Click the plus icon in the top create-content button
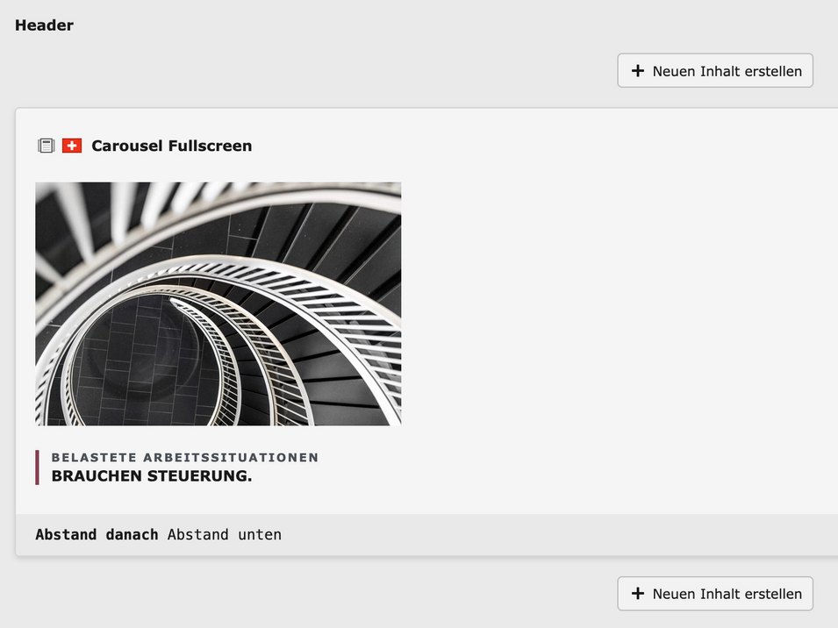Screen dimensions: 838x628 tap(638, 70)
